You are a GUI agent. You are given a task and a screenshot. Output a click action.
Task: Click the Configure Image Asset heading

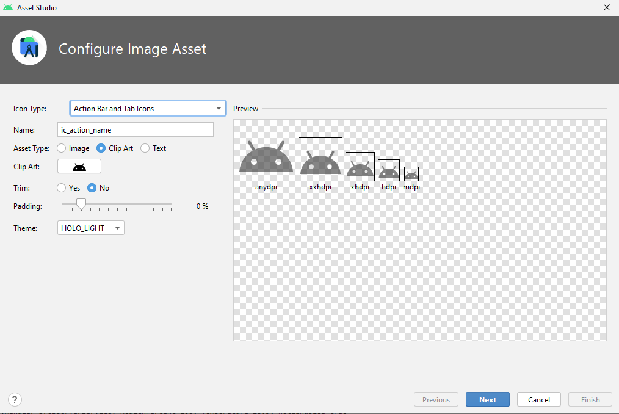click(132, 49)
